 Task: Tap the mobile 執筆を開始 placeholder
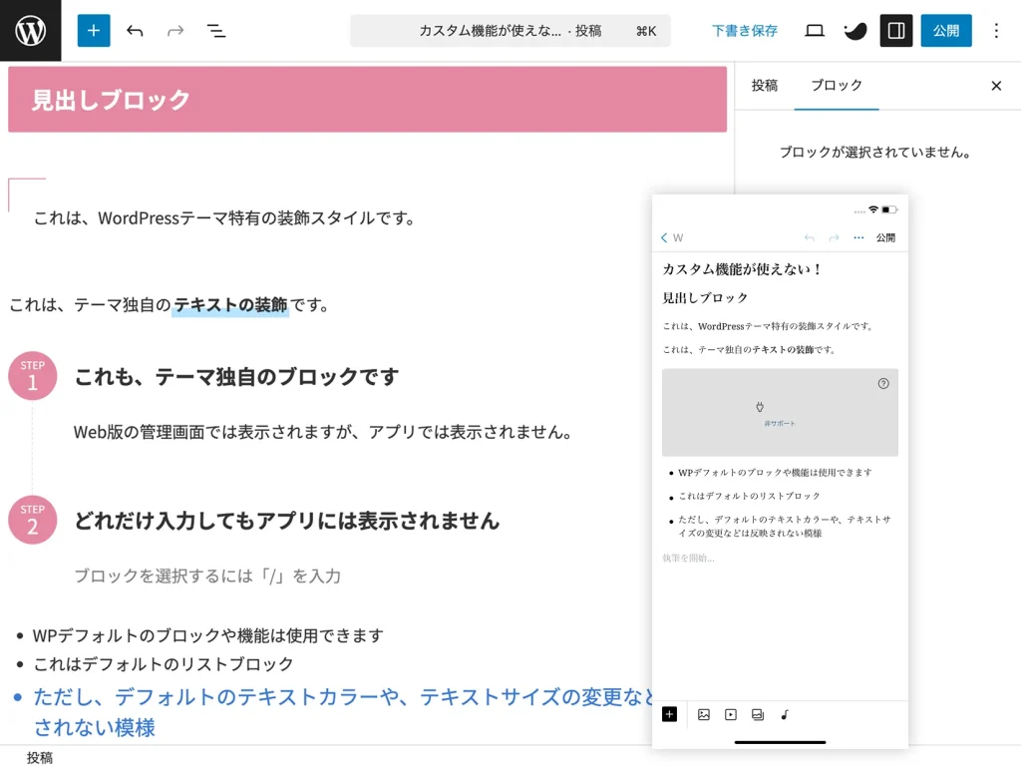coord(688,558)
